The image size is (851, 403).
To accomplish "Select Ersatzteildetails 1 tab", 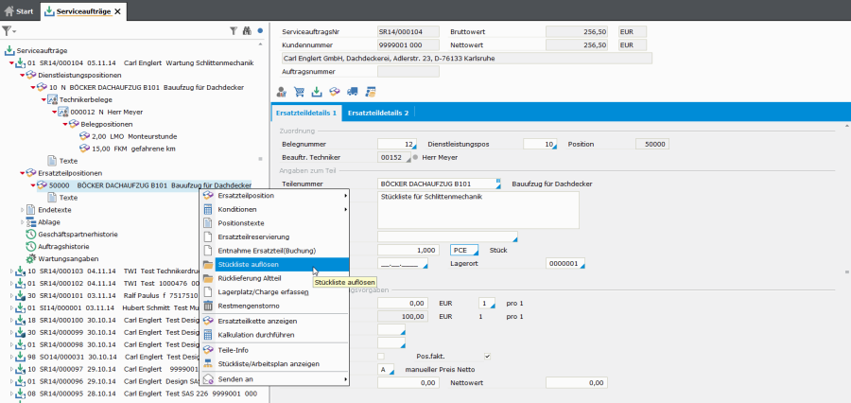I will (306, 113).
